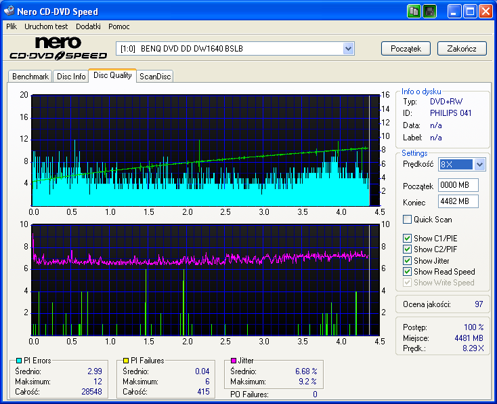Maximize the Nero CD-DVD Speed window
Viewport: 497px width, 404px height.
pyautogui.click(x=470, y=12)
